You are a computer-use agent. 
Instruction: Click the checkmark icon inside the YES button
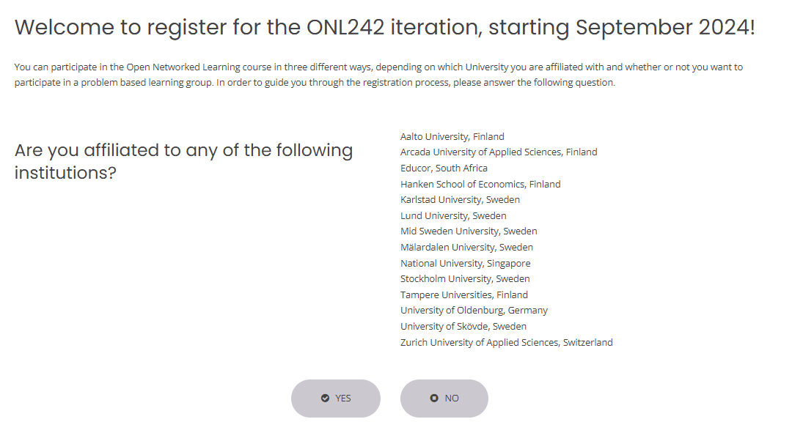coord(324,399)
